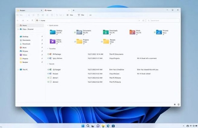Open the Sort dropdown
Screen dimensions: 198x128
(60, 15)
